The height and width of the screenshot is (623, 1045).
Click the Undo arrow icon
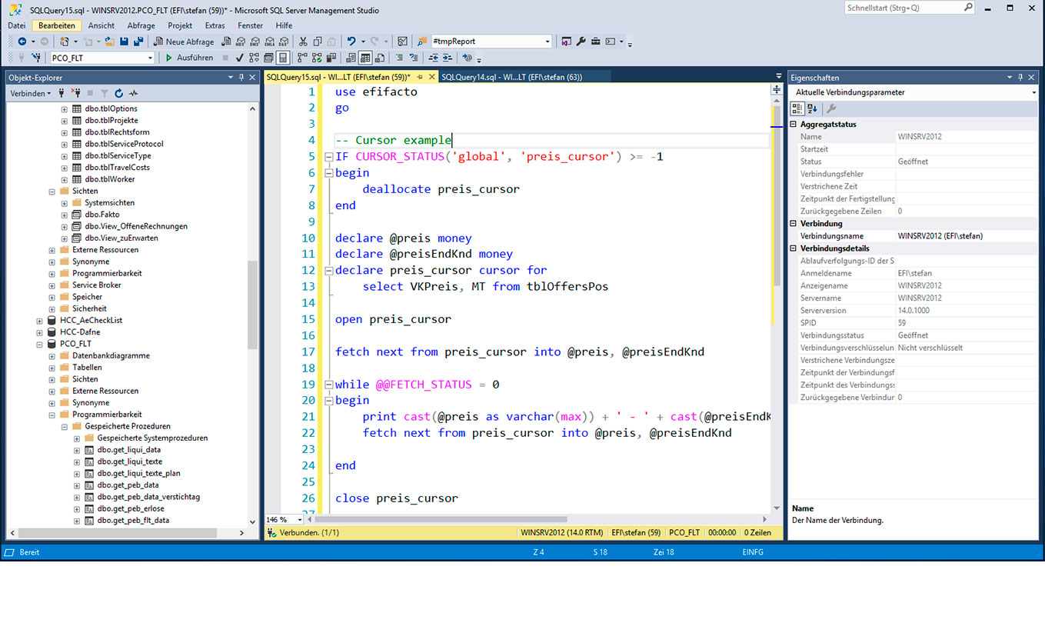(x=351, y=42)
